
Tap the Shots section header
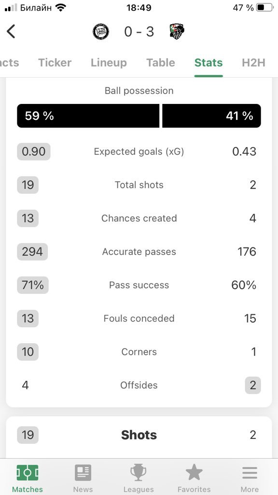[x=139, y=435]
